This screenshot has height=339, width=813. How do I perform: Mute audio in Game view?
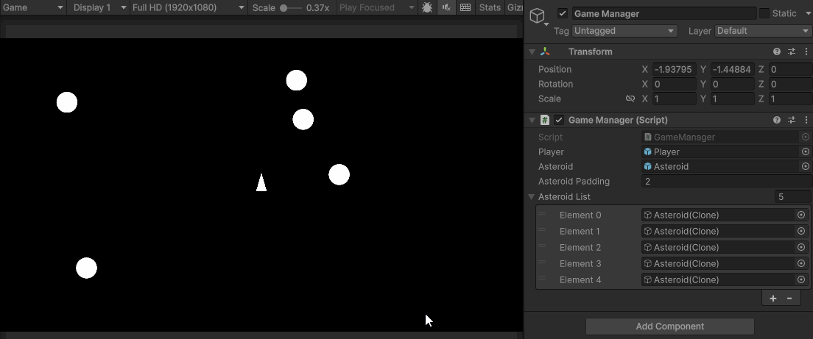pyautogui.click(x=446, y=7)
